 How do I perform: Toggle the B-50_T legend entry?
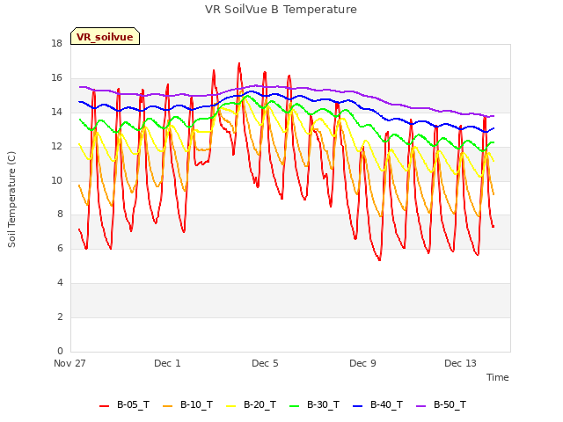[x=441, y=404]
